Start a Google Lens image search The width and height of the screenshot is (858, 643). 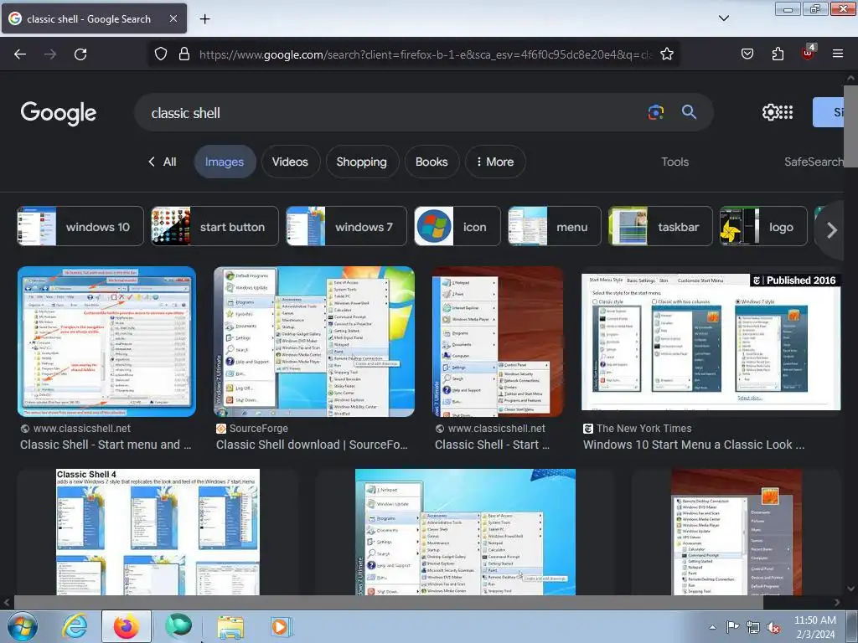point(655,112)
